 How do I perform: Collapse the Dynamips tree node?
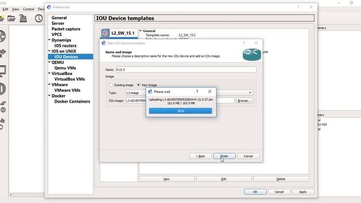(x=49, y=40)
